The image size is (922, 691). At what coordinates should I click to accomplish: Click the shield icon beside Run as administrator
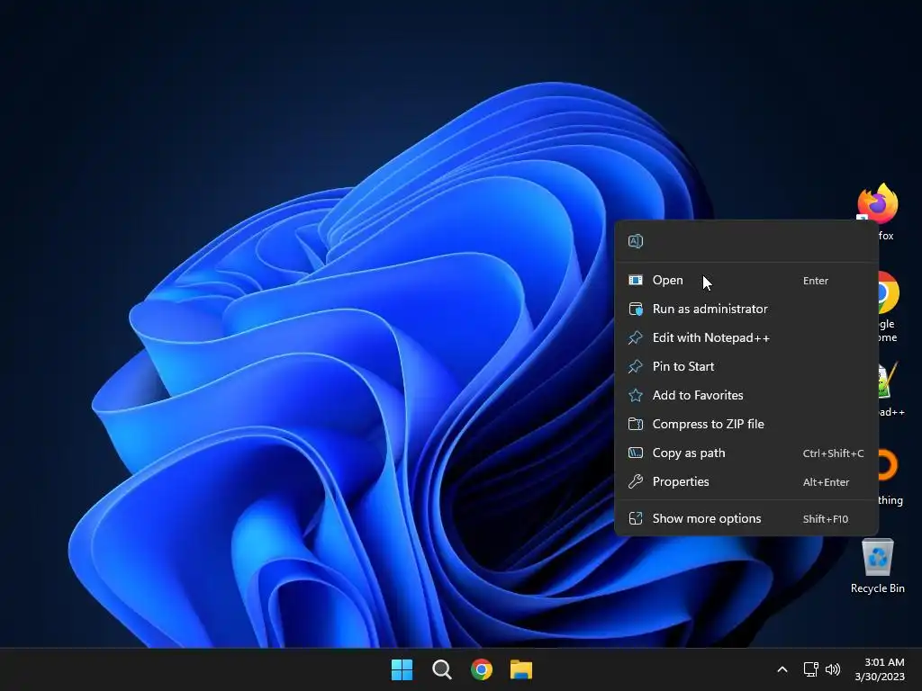636,310
